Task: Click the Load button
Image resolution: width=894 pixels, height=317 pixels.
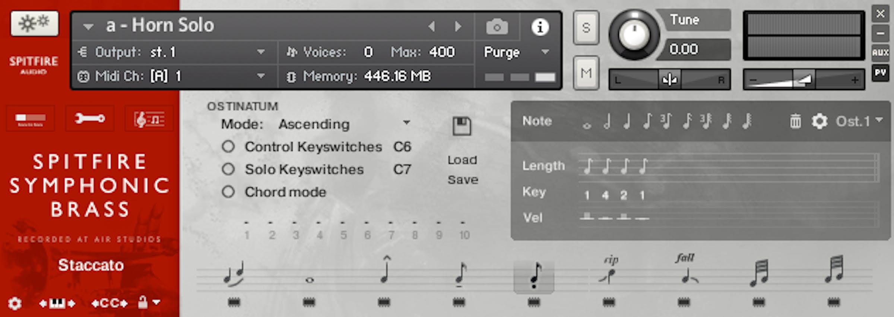Action: tap(462, 160)
